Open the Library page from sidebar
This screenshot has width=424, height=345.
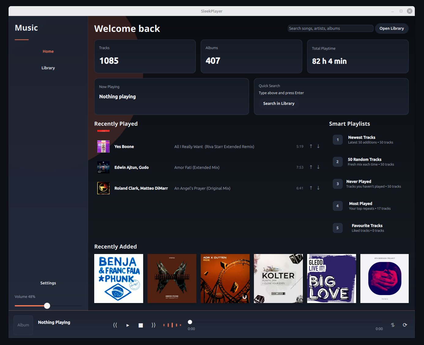(x=48, y=68)
